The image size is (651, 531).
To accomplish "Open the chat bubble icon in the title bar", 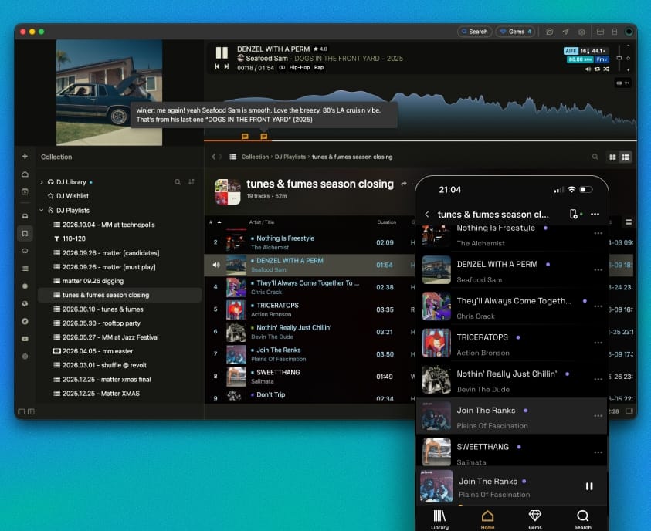I will [x=550, y=32].
